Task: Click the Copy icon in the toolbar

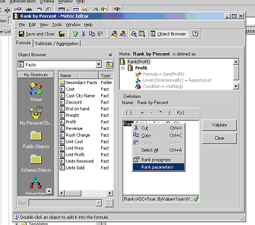Action: pos(92,34)
